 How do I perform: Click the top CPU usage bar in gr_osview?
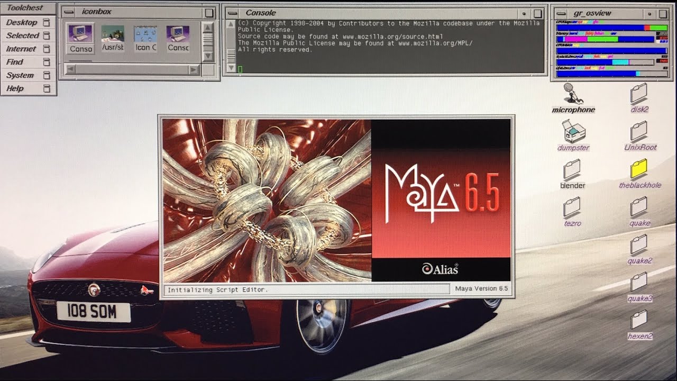[611, 28]
